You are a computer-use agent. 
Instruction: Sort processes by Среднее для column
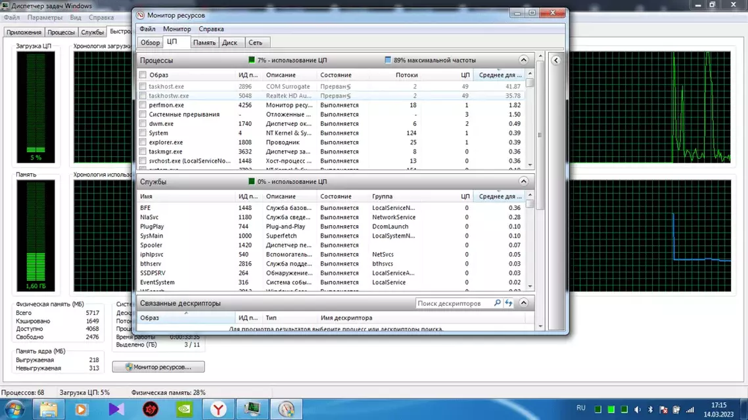500,75
